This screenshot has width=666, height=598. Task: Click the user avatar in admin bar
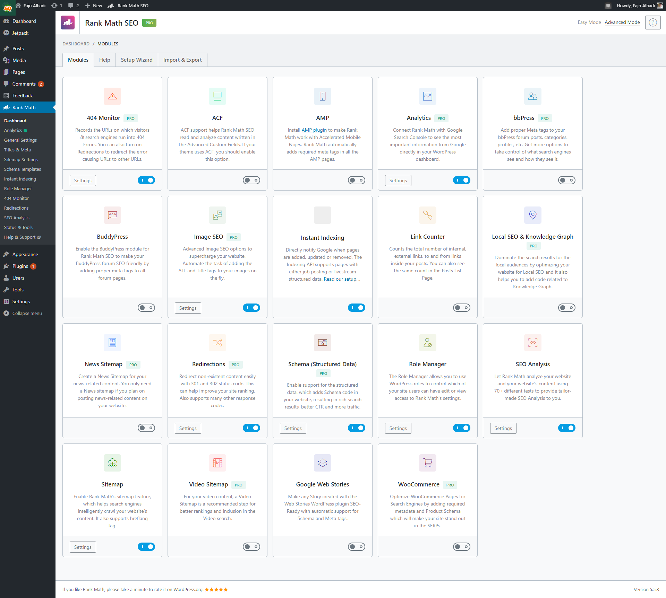coord(660,6)
